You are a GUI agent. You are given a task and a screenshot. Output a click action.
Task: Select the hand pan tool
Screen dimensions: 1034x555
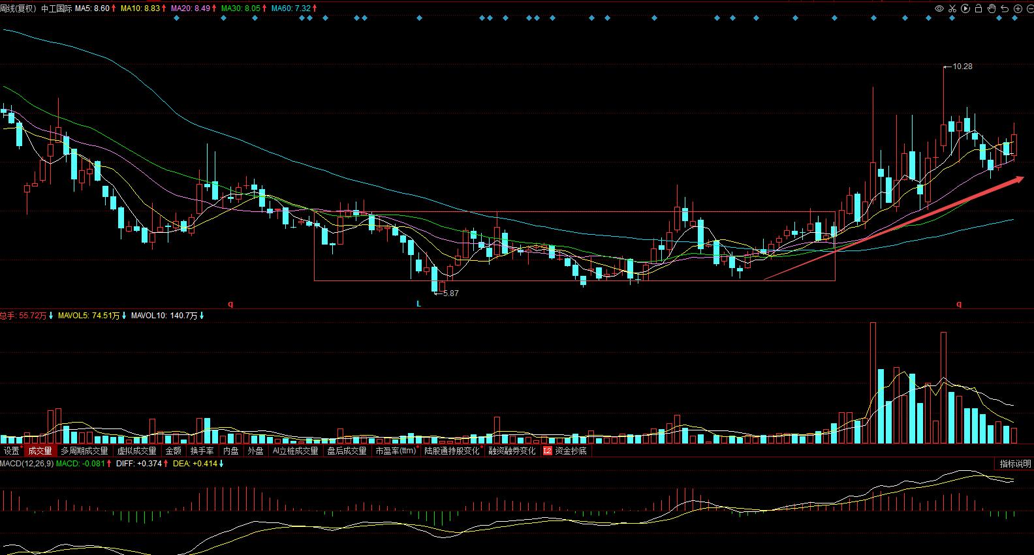pyautogui.click(x=992, y=8)
